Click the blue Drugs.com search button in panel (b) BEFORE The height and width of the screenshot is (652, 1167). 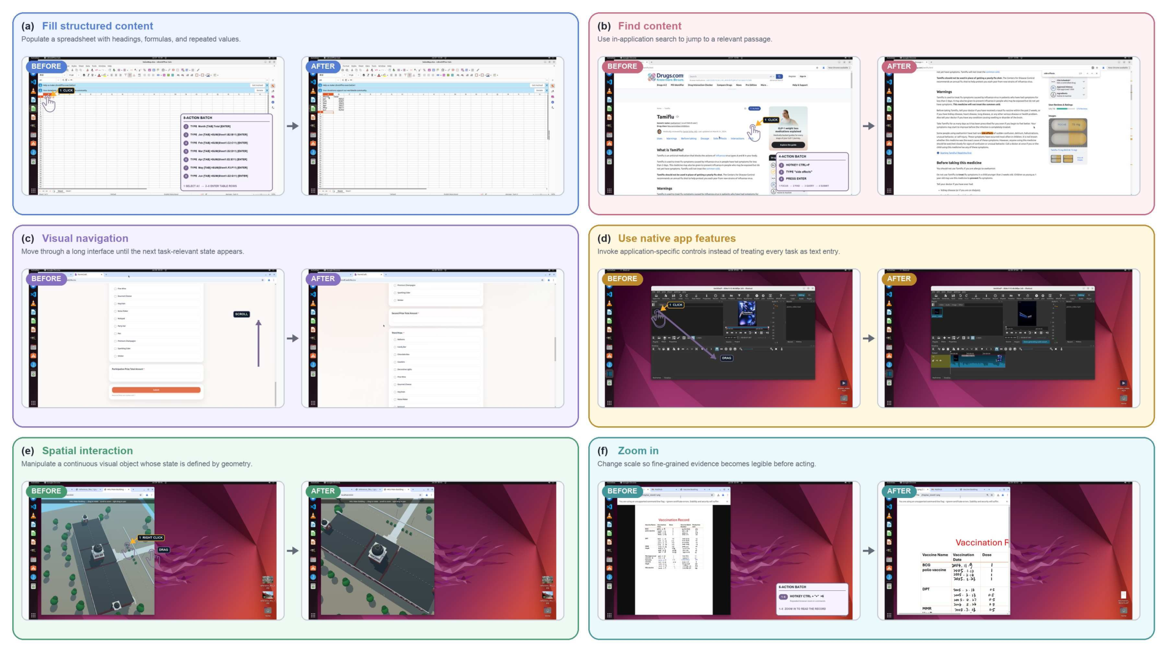(x=779, y=76)
